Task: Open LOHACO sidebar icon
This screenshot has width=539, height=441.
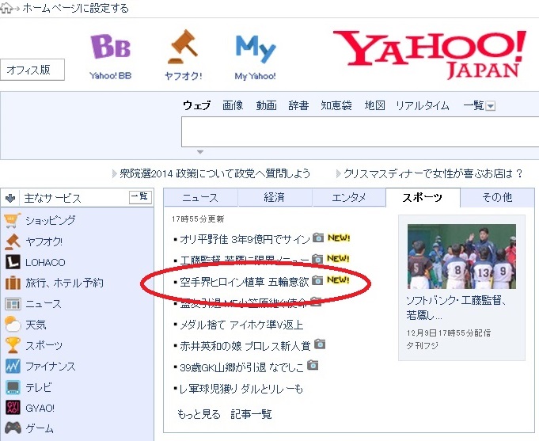Action: 13,262
